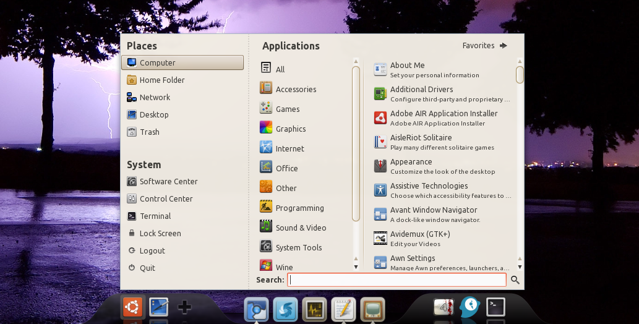
Task: Select the Graphics category
Action: 291,129
